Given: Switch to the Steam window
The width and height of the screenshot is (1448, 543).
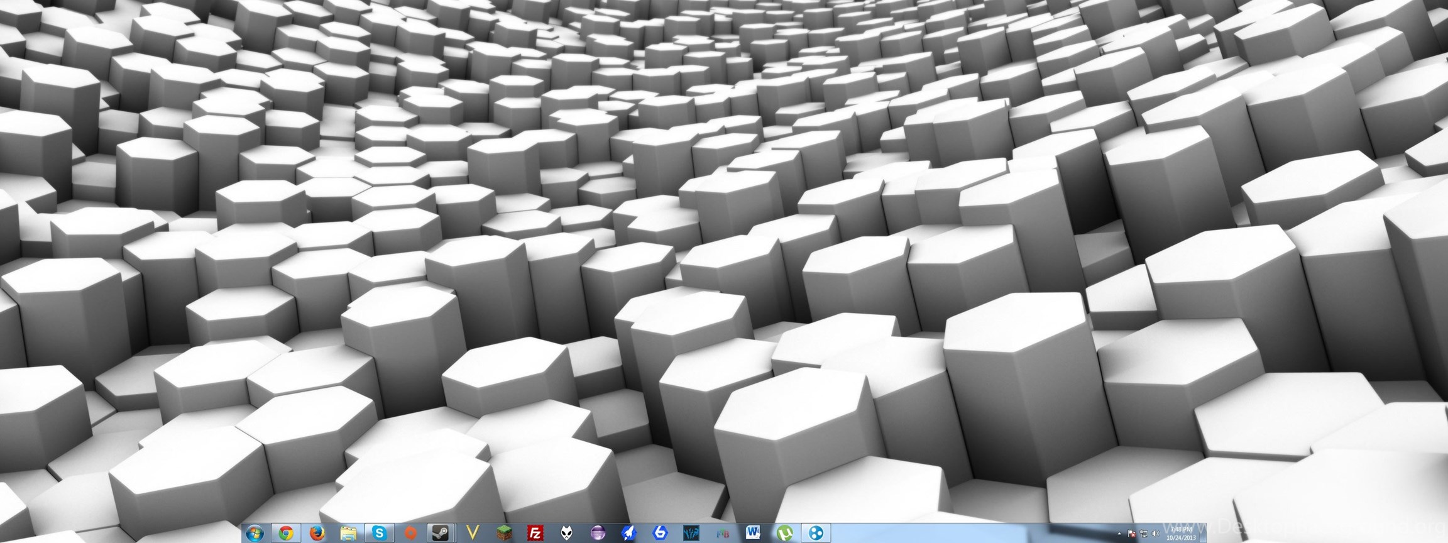Looking at the screenshot, I should tap(441, 533).
